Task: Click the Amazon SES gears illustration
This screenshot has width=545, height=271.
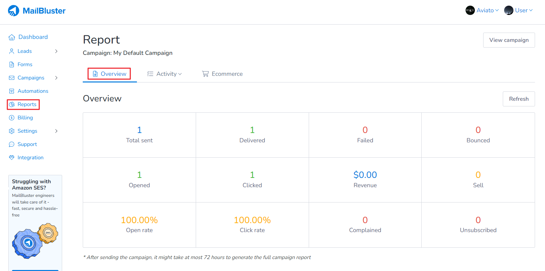Action: tap(35, 241)
